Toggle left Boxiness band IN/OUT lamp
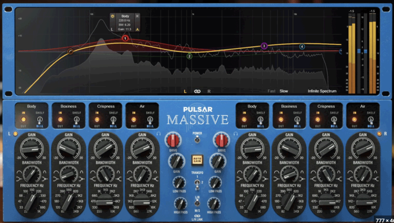The width and height of the screenshot is (394, 223). coord(60,119)
